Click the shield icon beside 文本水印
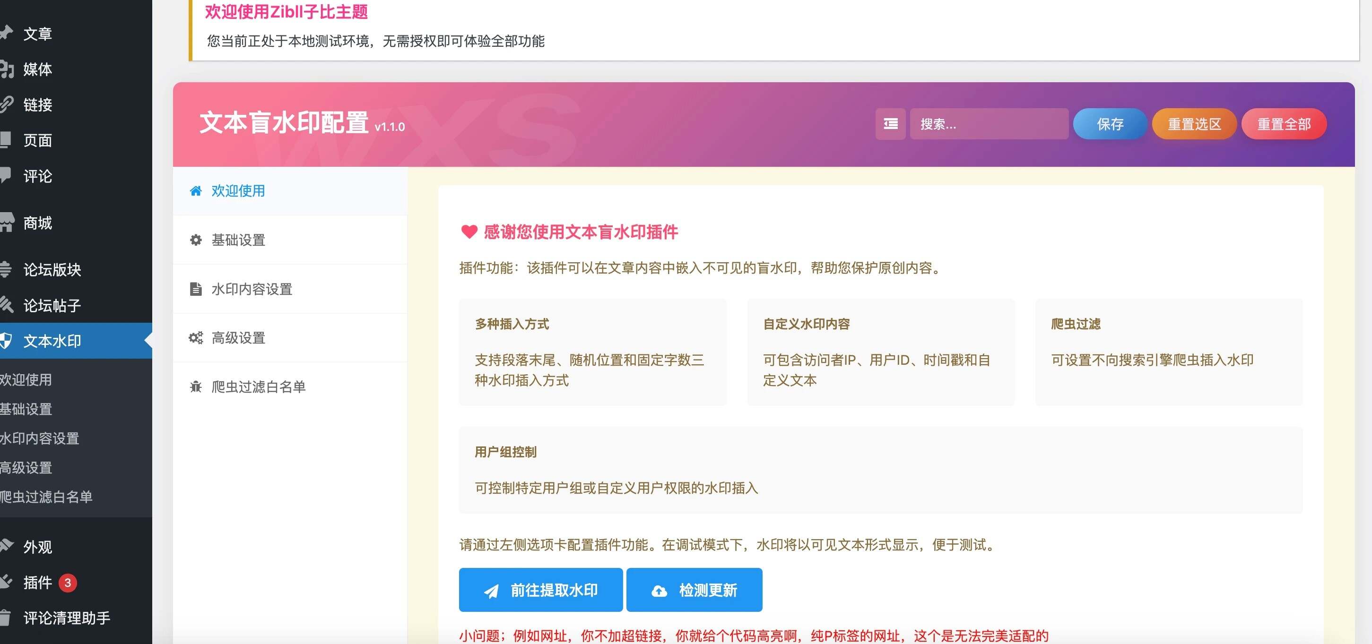This screenshot has height=644, width=1372. 5,341
